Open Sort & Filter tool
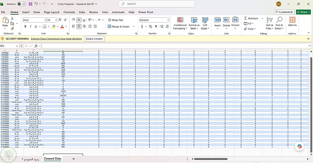This screenshot has width=313, height=163. click(269, 23)
